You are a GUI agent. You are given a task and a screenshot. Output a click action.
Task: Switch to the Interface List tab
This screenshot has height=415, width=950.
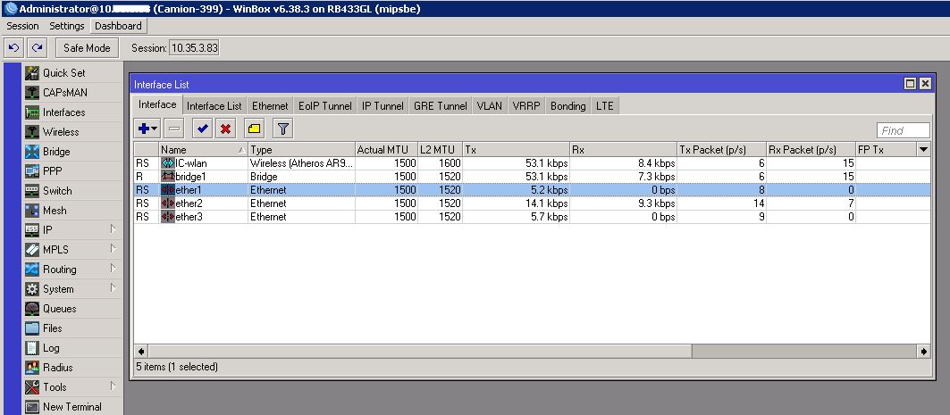tap(214, 106)
